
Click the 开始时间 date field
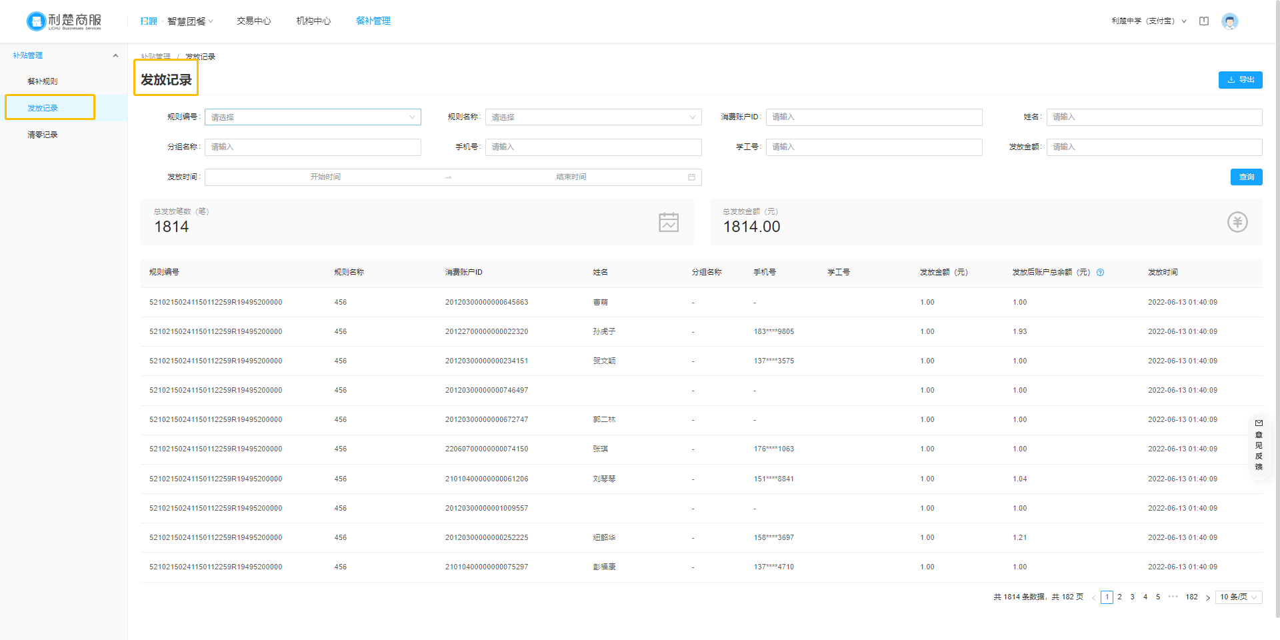coord(325,177)
